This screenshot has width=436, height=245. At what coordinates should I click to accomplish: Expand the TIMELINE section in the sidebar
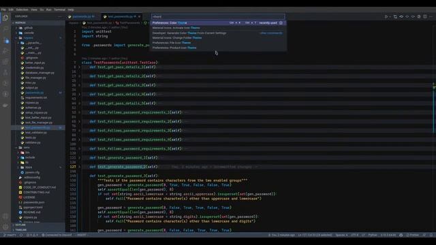point(38,230)
